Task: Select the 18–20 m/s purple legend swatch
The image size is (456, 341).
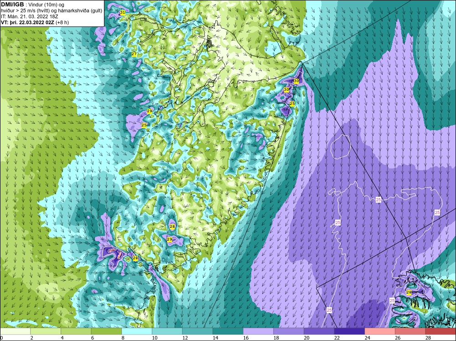Action: pyautogui.click(x=289, y=331)
